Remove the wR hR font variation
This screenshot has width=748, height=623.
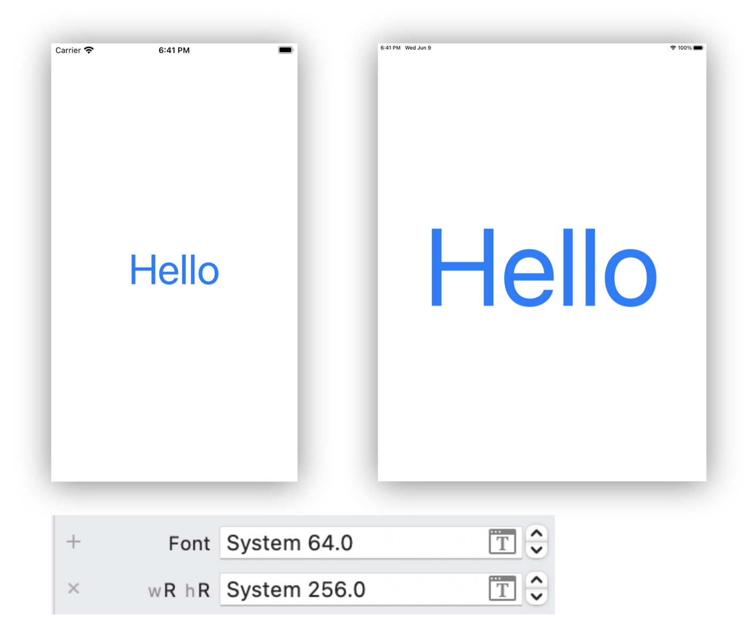pos(74,589)
